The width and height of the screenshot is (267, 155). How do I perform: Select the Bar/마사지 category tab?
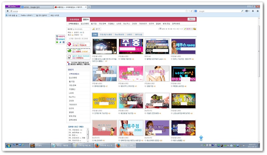pyautogui.click(x=119, y=35)
